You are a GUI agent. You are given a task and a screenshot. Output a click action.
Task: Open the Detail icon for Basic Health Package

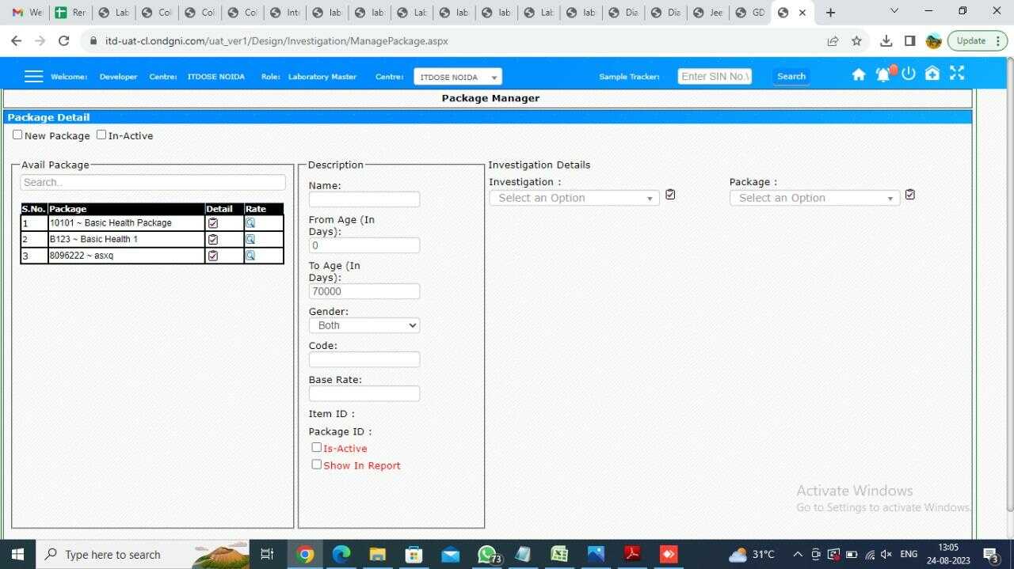coord(212,222)
